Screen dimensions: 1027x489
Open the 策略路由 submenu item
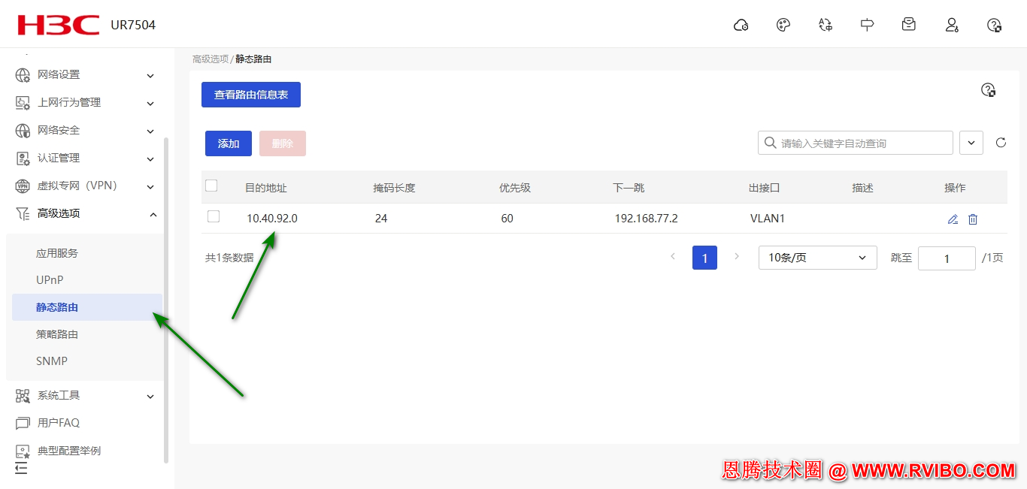pyautogui.click(x=57, y=334)
